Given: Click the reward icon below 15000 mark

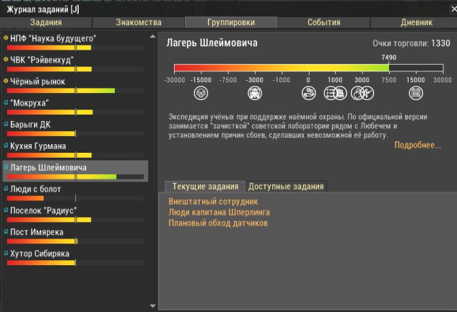Looking at the screenshot, I should [x=416, y=92].
